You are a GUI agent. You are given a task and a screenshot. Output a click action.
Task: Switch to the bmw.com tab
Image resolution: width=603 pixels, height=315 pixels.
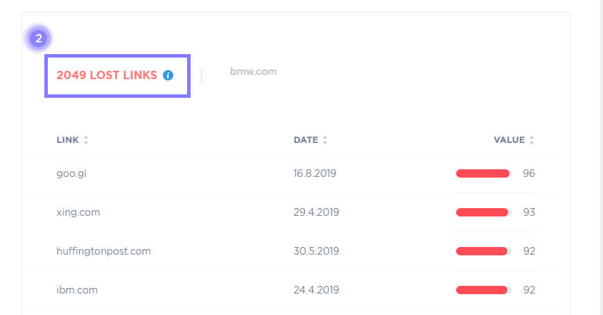click(x=253, y=71)
